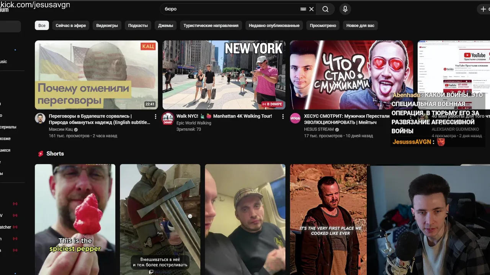Select the Просмотрено filter chip
The image size is (490, 275).
(x=323, y=26)
